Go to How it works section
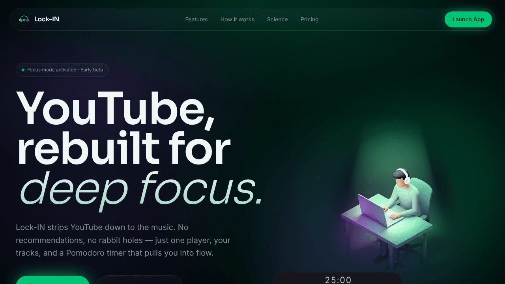The height and width of the screenshot is (284, 505). point(238,19)
